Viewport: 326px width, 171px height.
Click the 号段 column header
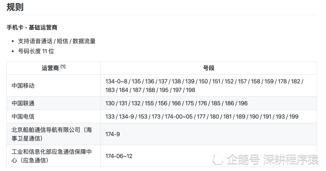point(209,68)
